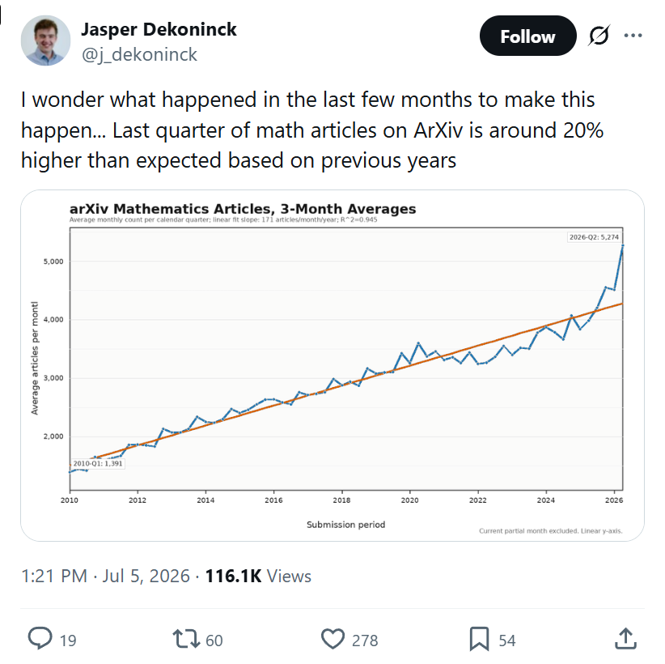
Task: View the 116.1K Views analytics
Action: [258, 576]
